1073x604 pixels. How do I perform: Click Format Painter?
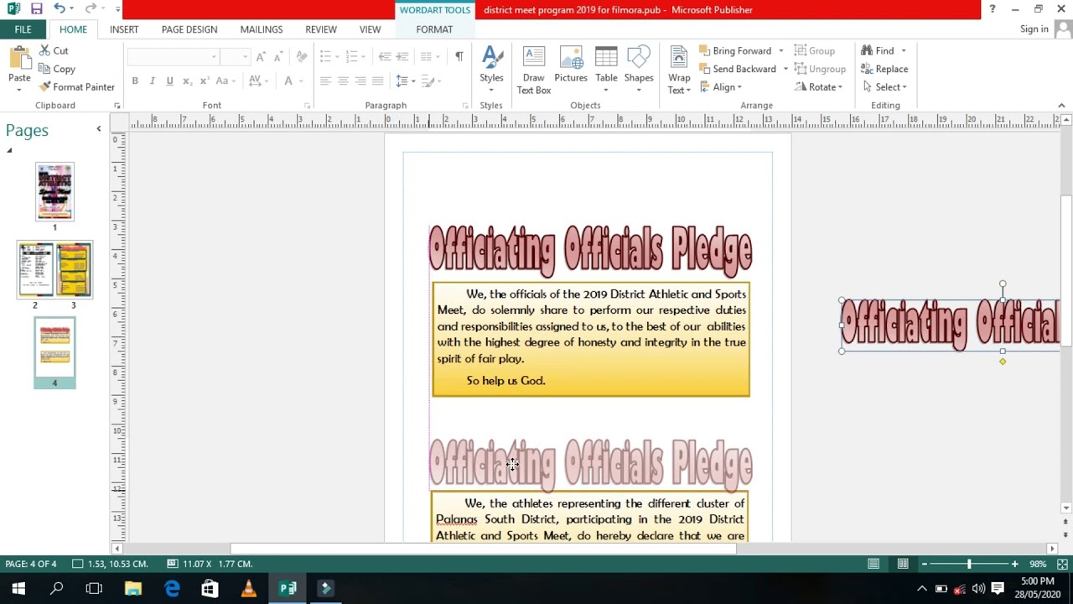click(x=76, y=87)
